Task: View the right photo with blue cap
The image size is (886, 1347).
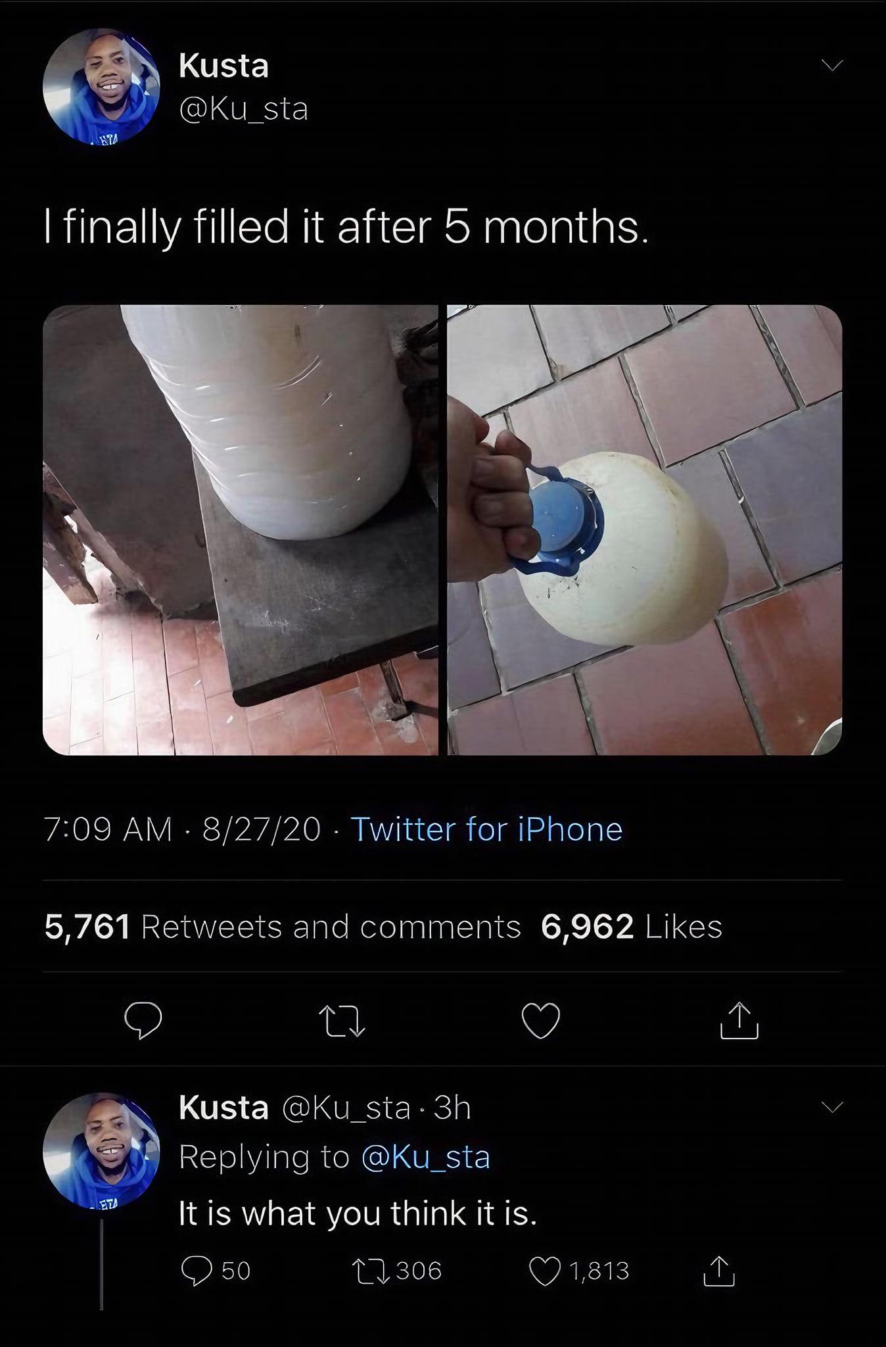Action: click(645, 530)
